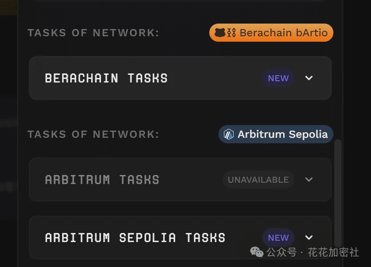Open the ARBITRUM TASKS title

pos(102,180)
